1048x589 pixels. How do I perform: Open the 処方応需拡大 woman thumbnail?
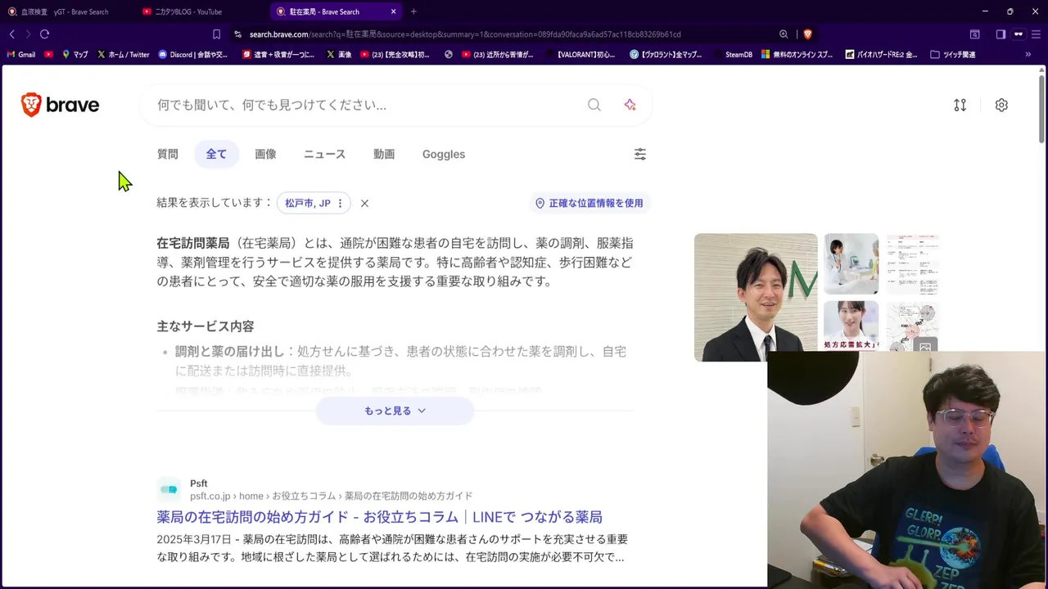coord(851,326)
